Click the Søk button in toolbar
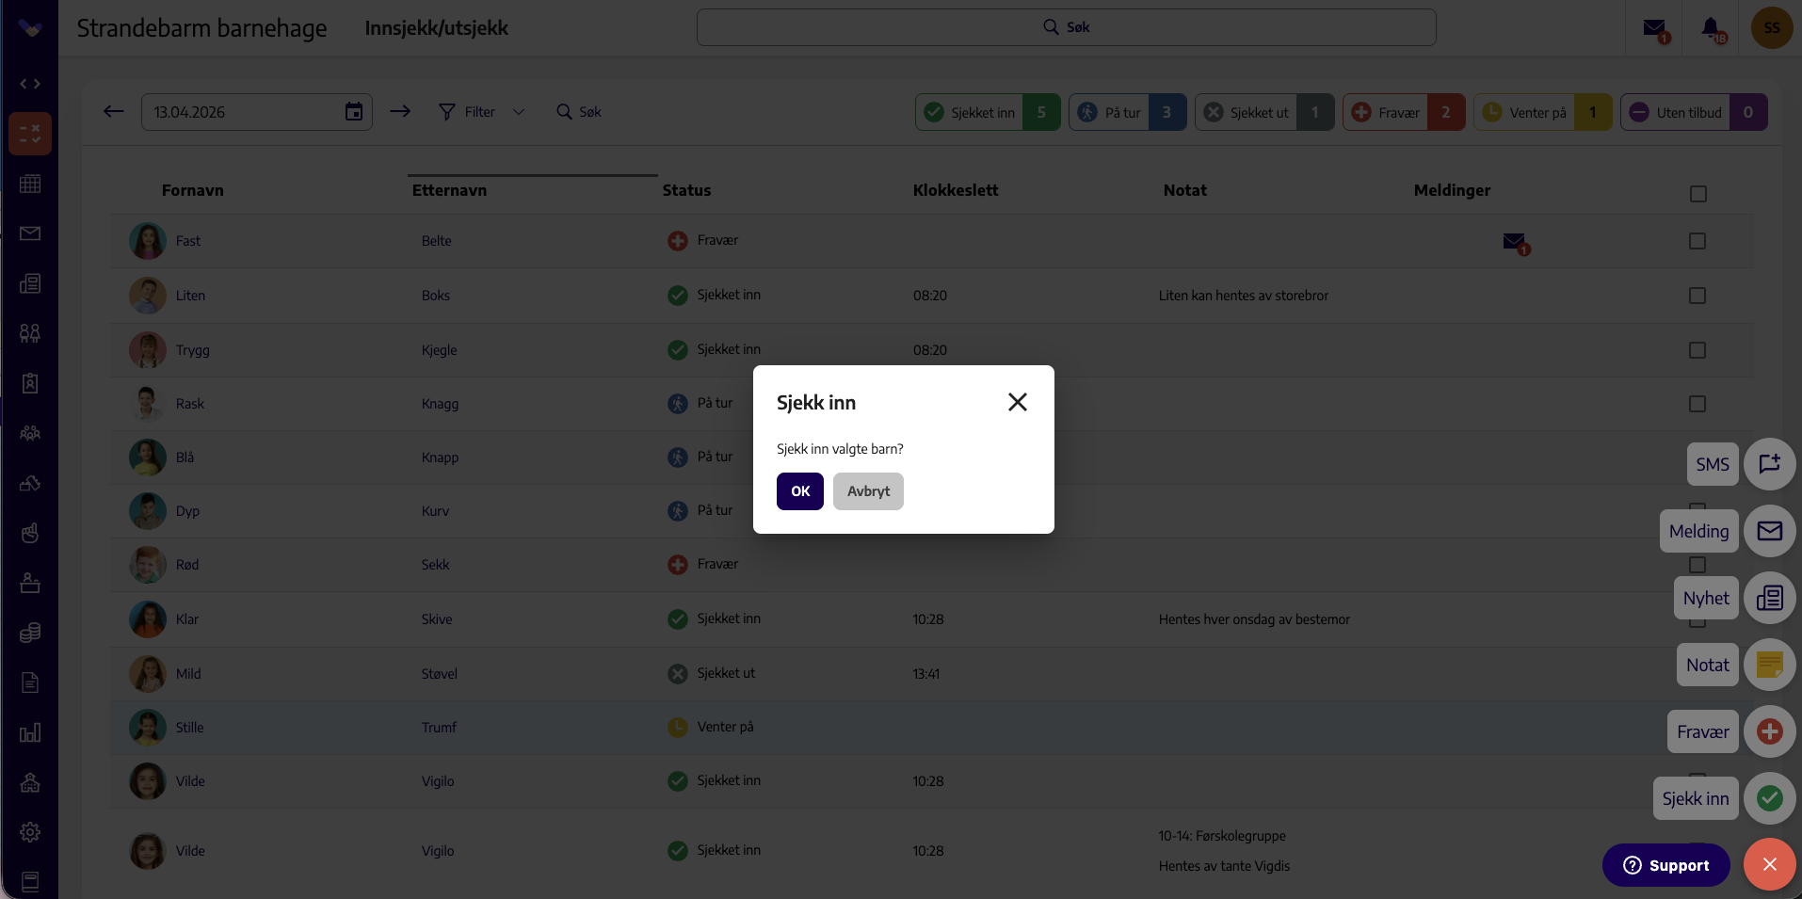The width and height of the screenshot is (1802, 899). tap(579, 112)
